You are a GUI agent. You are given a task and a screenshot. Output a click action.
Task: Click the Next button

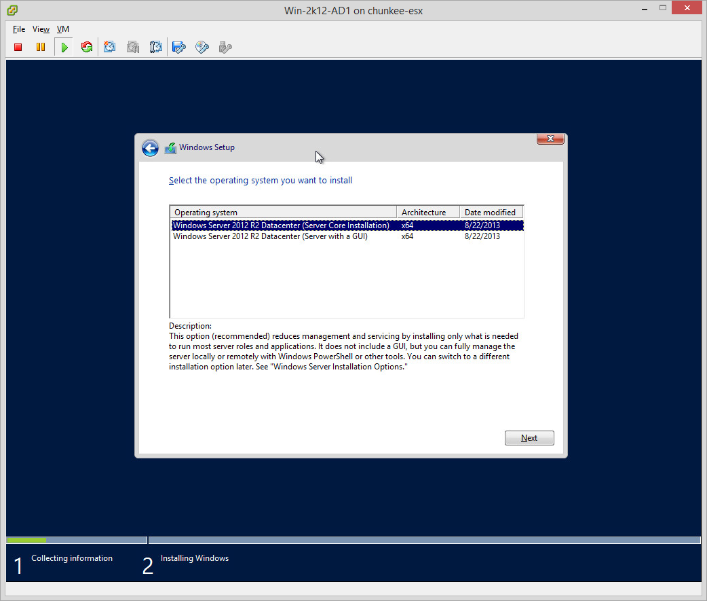[529, 438]
